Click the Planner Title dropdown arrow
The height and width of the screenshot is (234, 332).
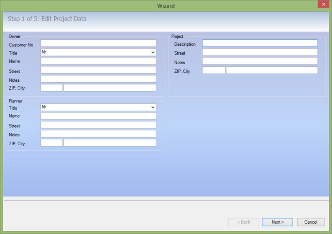pos(153,107)
